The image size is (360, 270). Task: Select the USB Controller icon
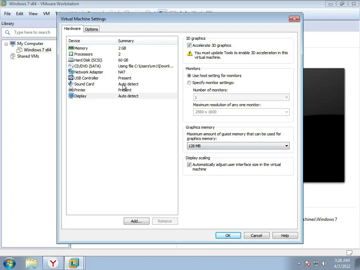pos(71,78)
